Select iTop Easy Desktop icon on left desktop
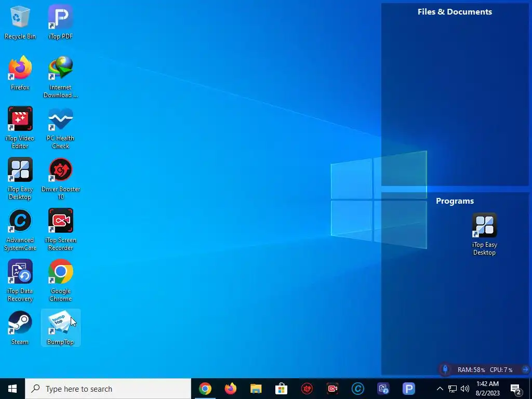The width and height of the screenshot is (532, 399). 20,179
